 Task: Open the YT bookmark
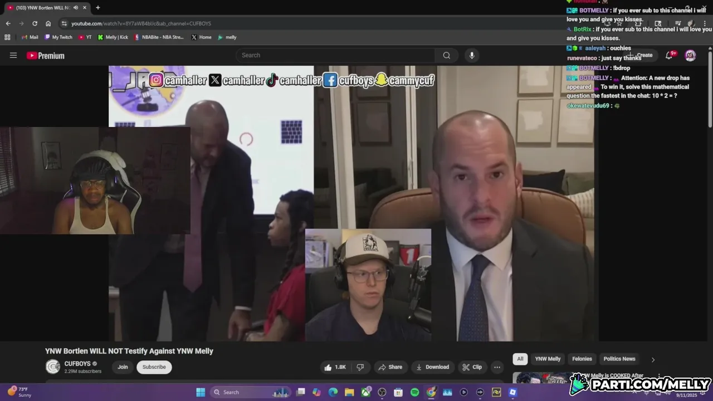point(85,37)
